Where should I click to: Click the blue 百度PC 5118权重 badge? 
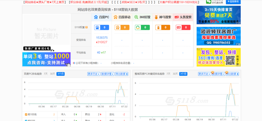102,28
